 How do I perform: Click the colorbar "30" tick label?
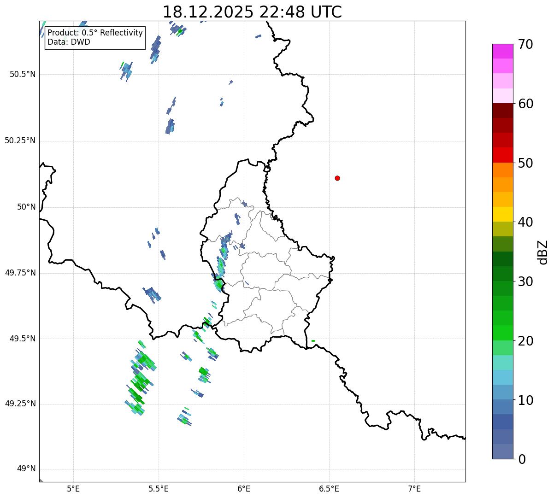click(525, 281)
